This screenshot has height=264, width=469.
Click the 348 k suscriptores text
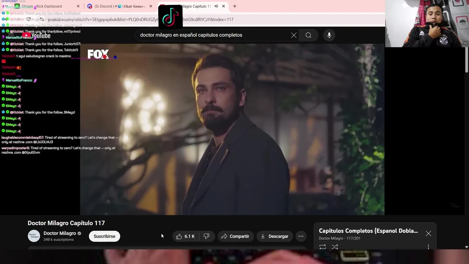59,239
